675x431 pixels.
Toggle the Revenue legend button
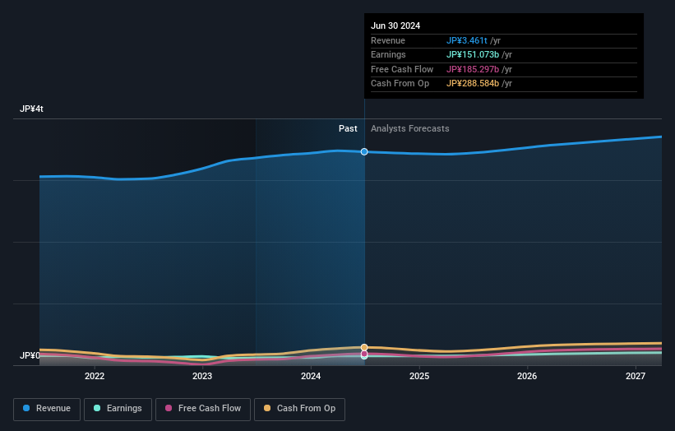pyautogui.click(x=47, y=409)
